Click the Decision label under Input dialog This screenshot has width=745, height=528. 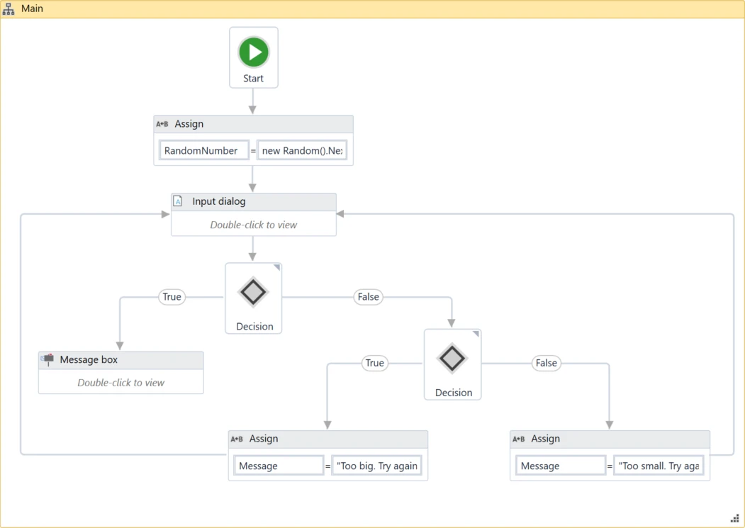coord(254,327)
